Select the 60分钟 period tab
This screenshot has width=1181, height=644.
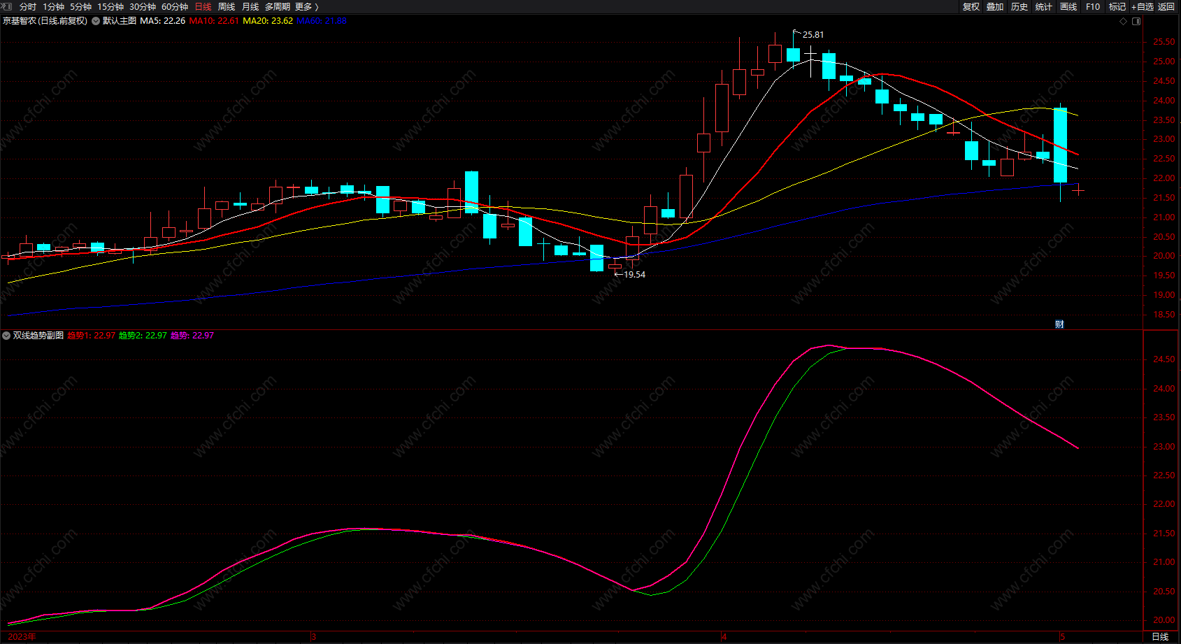click(x=175, y=7)
